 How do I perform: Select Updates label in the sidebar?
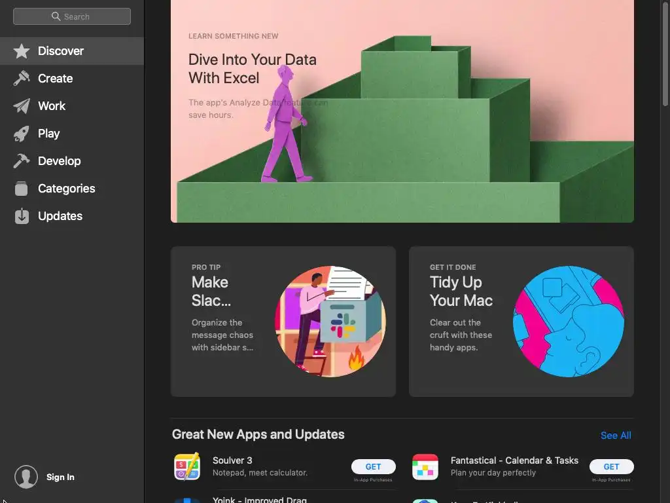60,216
